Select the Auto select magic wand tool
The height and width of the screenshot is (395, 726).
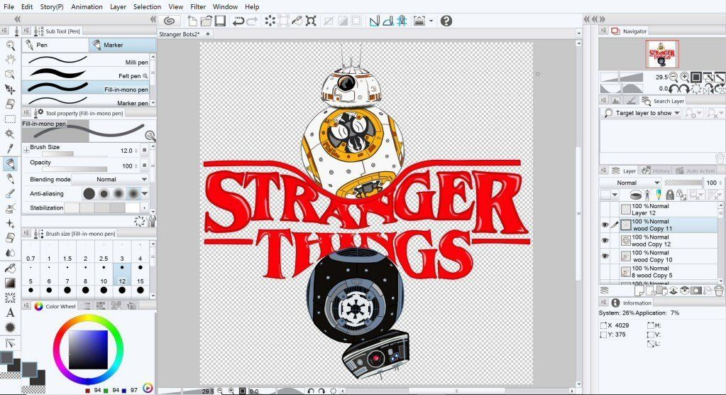click(x=10, y=134)
